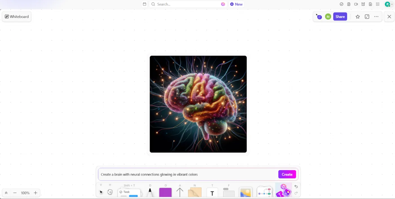This screenshot has width=395, height=199.
Task: Click the New button
Action: coord(236,4)
